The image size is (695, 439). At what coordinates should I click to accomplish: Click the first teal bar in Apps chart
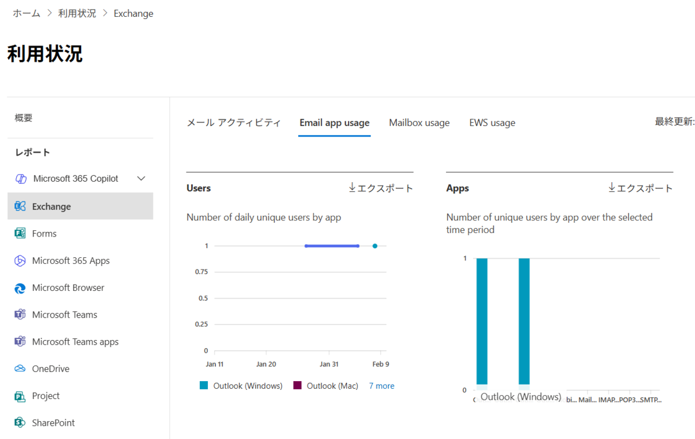[482, 321]
